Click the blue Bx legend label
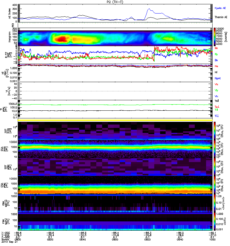This screenshot has width=230, height=246. 216,60
